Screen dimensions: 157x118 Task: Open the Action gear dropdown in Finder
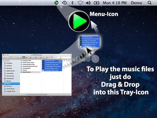click(x=31, y=57)
